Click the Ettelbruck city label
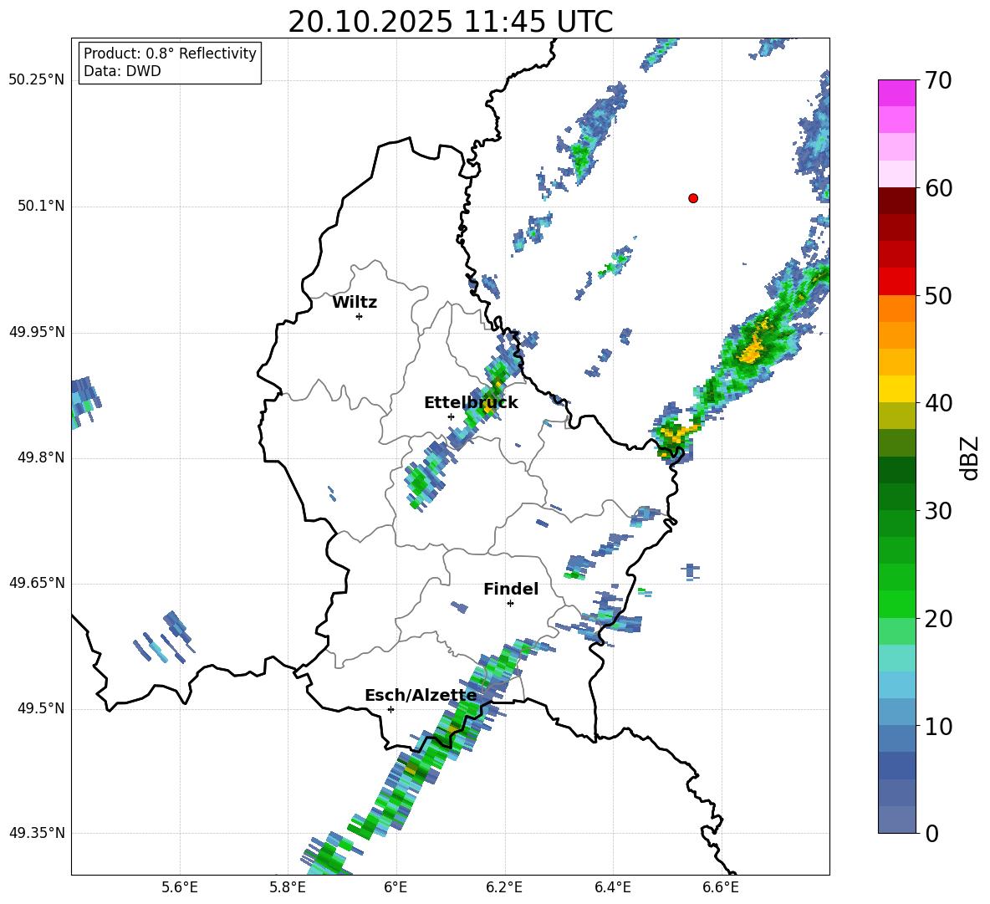990x904 pixels. [471, 403]
